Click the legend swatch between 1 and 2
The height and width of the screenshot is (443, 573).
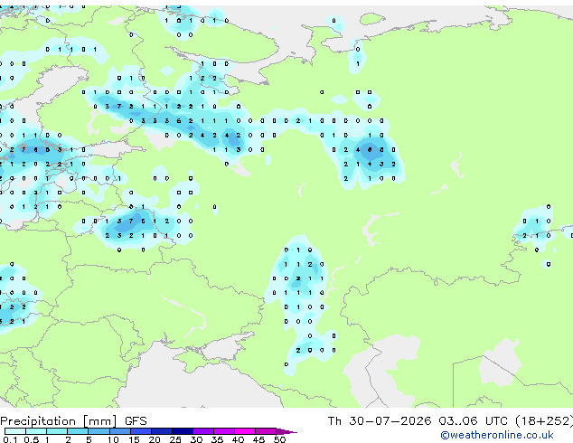[x=57, y=431]
